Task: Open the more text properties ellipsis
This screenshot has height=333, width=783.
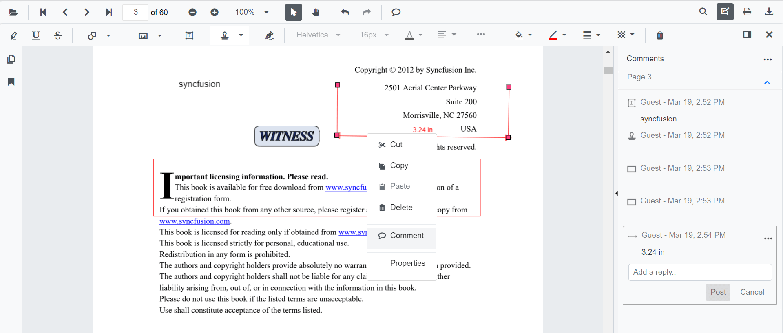Action: click(x=481, y=35)
